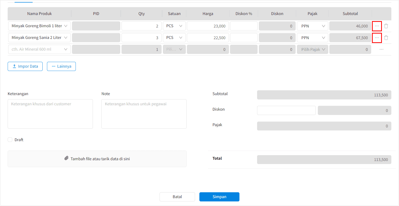Open more options for Sania 2 Liter row
The width and height of the screenshot is (399, 206).
[377, 38]
